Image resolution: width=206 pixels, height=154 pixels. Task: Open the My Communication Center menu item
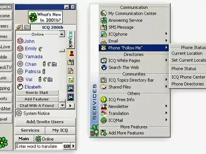(x=134, y=13)
